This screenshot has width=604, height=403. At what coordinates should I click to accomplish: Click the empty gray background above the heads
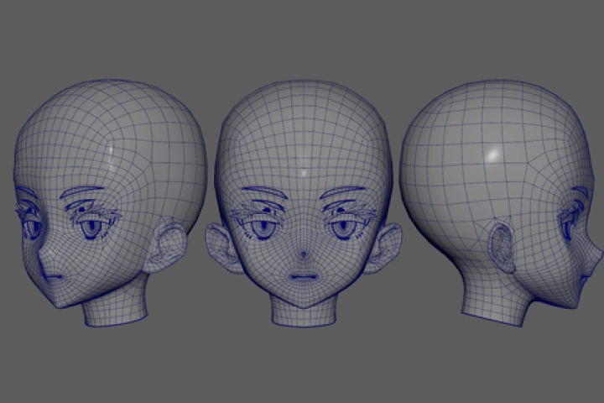click(x=302, y=34)
